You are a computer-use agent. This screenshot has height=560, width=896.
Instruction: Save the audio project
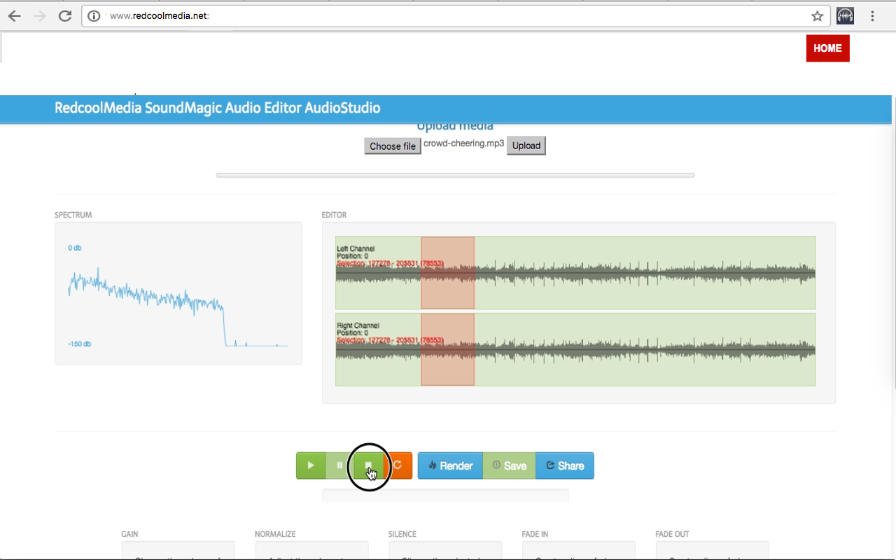(509, 465)
